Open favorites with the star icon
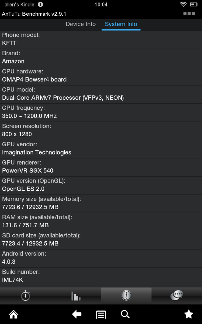 pyautogui.click(x=189, y=314)
